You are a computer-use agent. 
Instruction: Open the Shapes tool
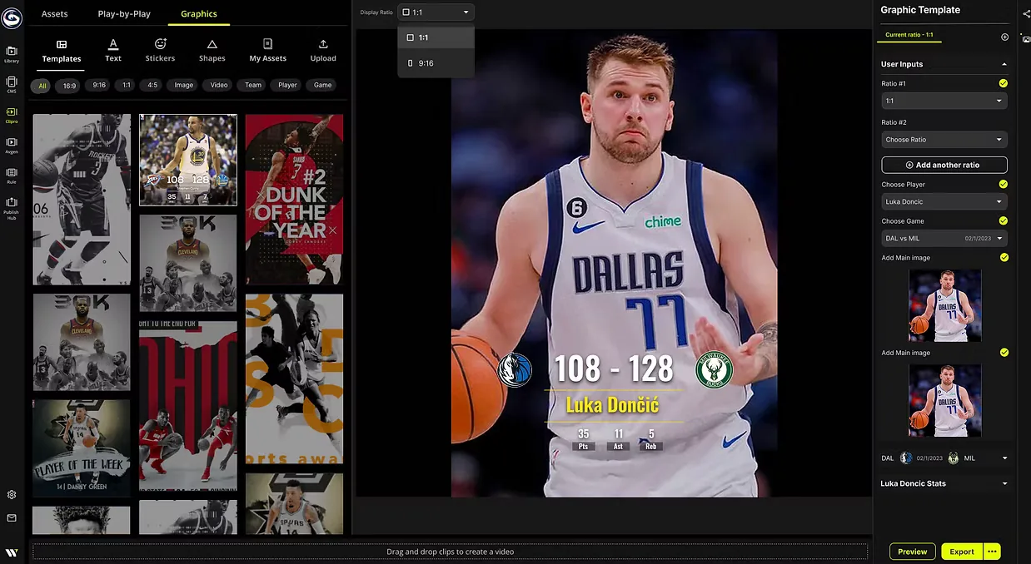click(212, 51)
